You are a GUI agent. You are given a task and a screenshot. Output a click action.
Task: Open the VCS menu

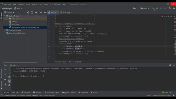point(51,4)
